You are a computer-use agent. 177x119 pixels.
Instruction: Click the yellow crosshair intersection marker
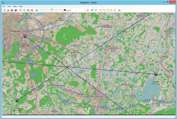pyautogui.click(x=67, y=67)
